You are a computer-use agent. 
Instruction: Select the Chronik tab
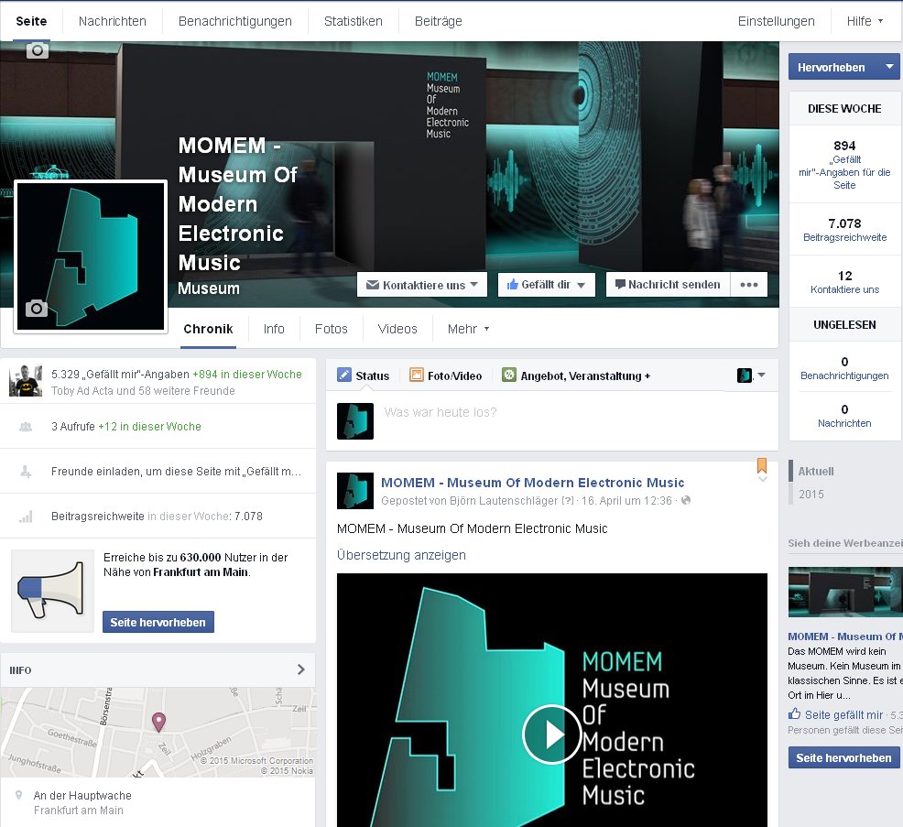[x=208, y=329]
